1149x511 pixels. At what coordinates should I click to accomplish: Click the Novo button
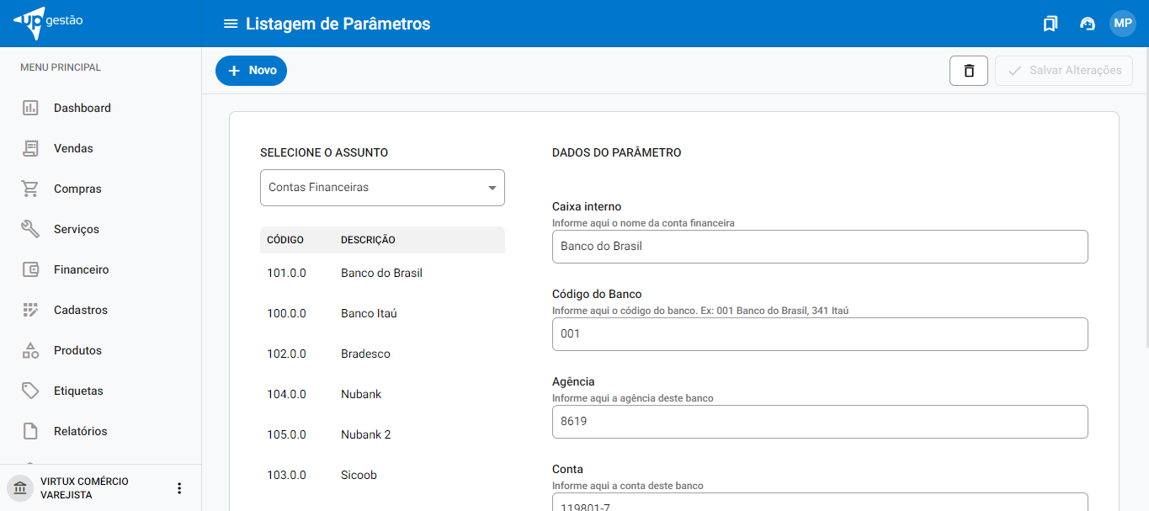click(251, 71)
